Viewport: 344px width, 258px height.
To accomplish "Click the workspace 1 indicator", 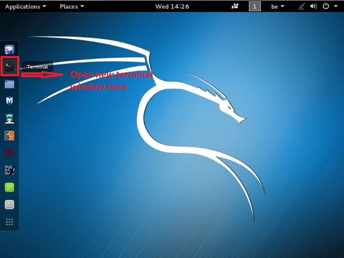I will click(255, 6).
